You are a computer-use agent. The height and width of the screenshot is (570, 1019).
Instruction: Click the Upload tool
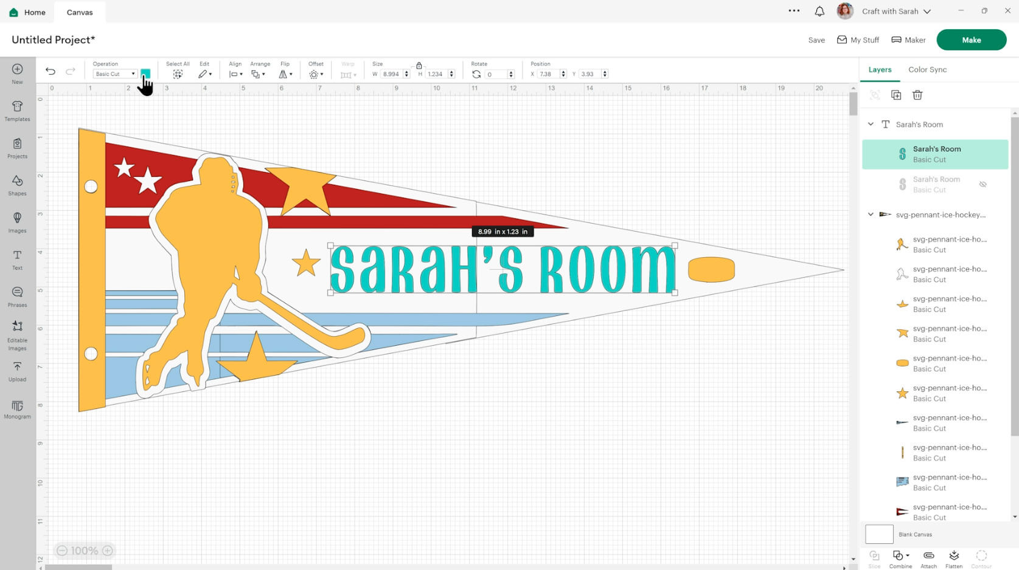17,371
